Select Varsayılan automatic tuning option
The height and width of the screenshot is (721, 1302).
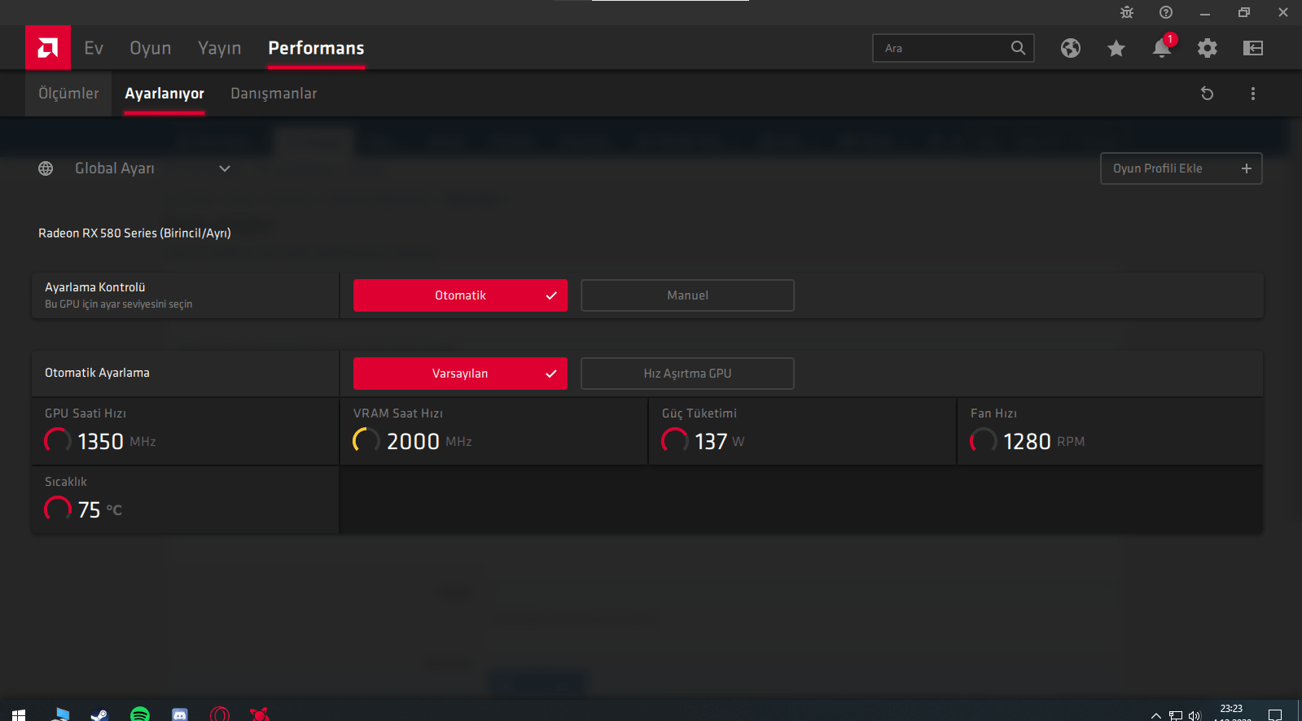pyautogui.click(x=460, y=374)
